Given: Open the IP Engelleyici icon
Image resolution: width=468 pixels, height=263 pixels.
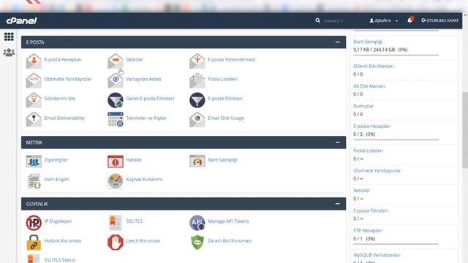Looking at the screenshot, I should click(x=34, y=223).
